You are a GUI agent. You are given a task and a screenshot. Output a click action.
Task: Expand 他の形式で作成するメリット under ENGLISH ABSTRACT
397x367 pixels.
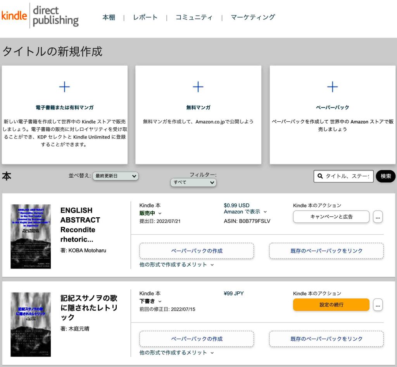176,265
